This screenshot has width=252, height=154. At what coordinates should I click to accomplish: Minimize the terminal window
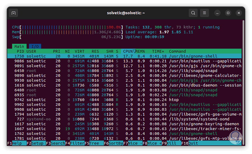tap(217, 13)
